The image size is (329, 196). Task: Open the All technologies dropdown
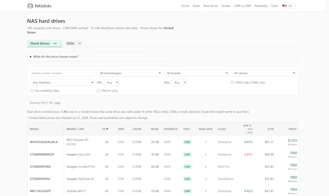point(129,73)
